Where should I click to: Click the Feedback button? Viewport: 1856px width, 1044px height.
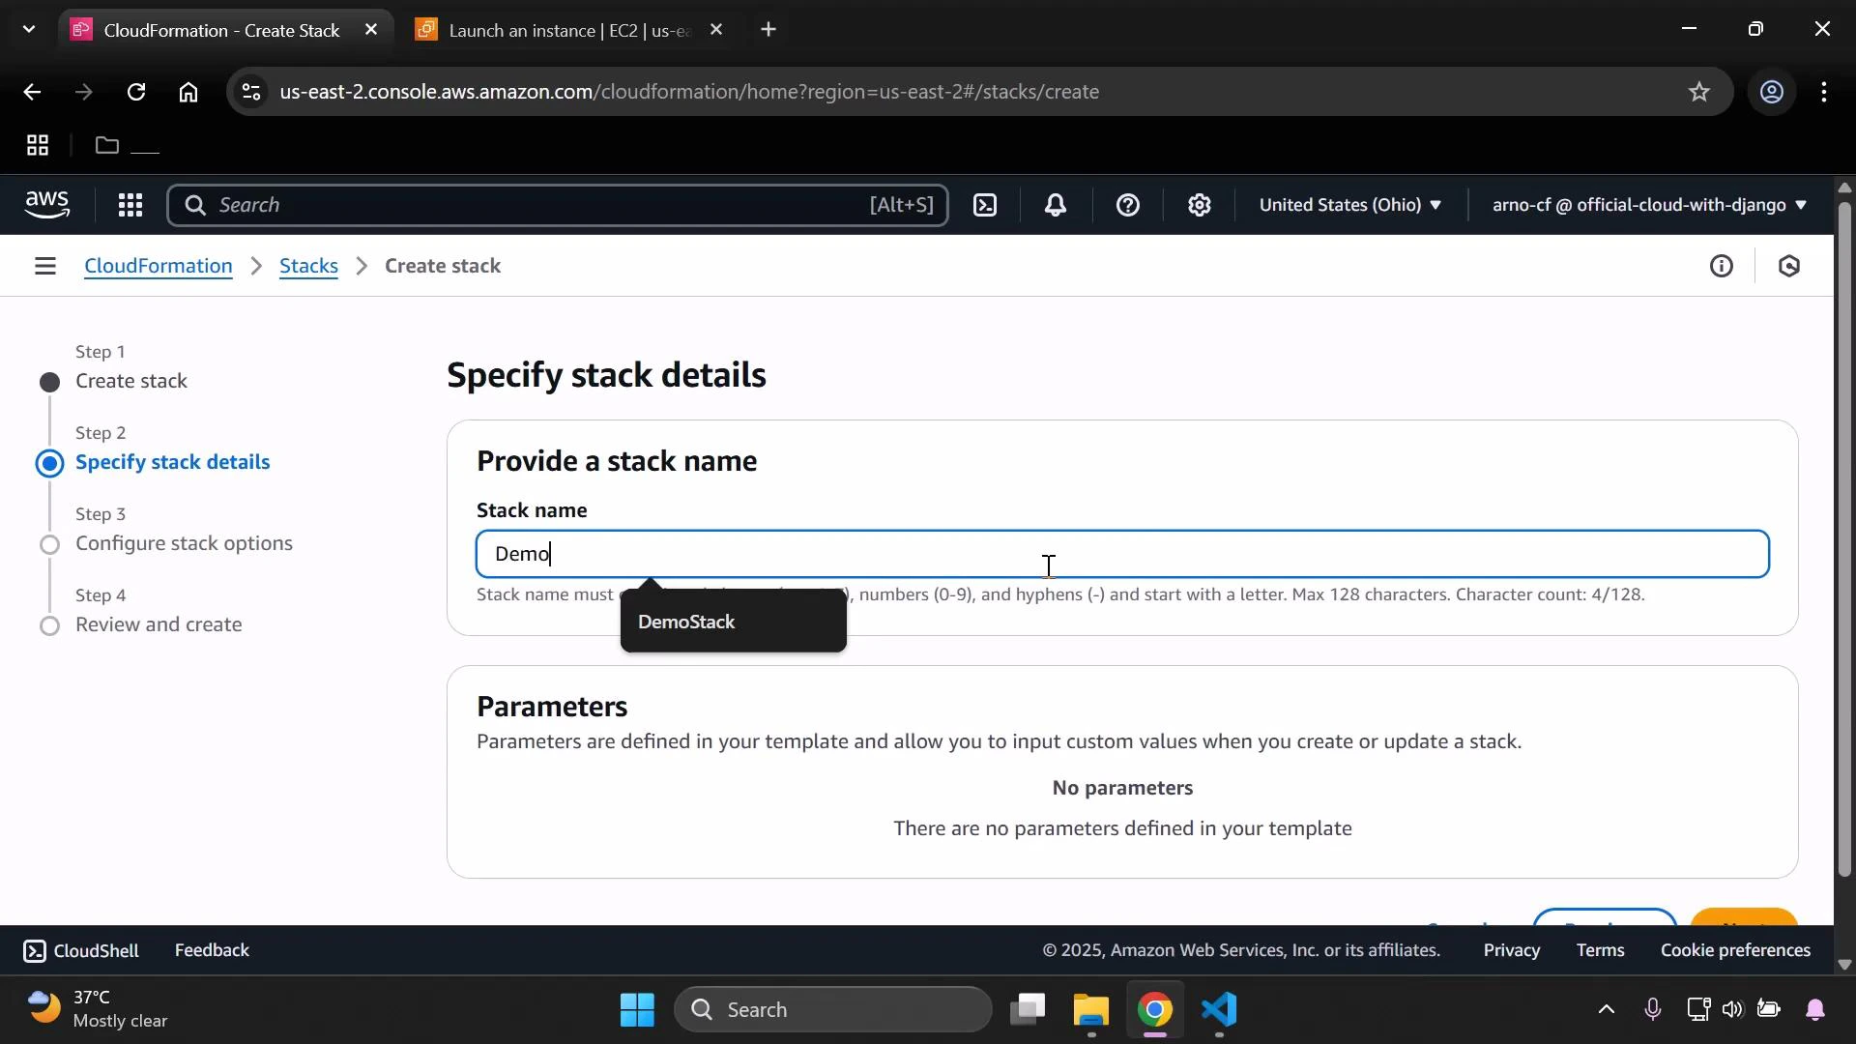pyautogui.click(x=212, y=950)
